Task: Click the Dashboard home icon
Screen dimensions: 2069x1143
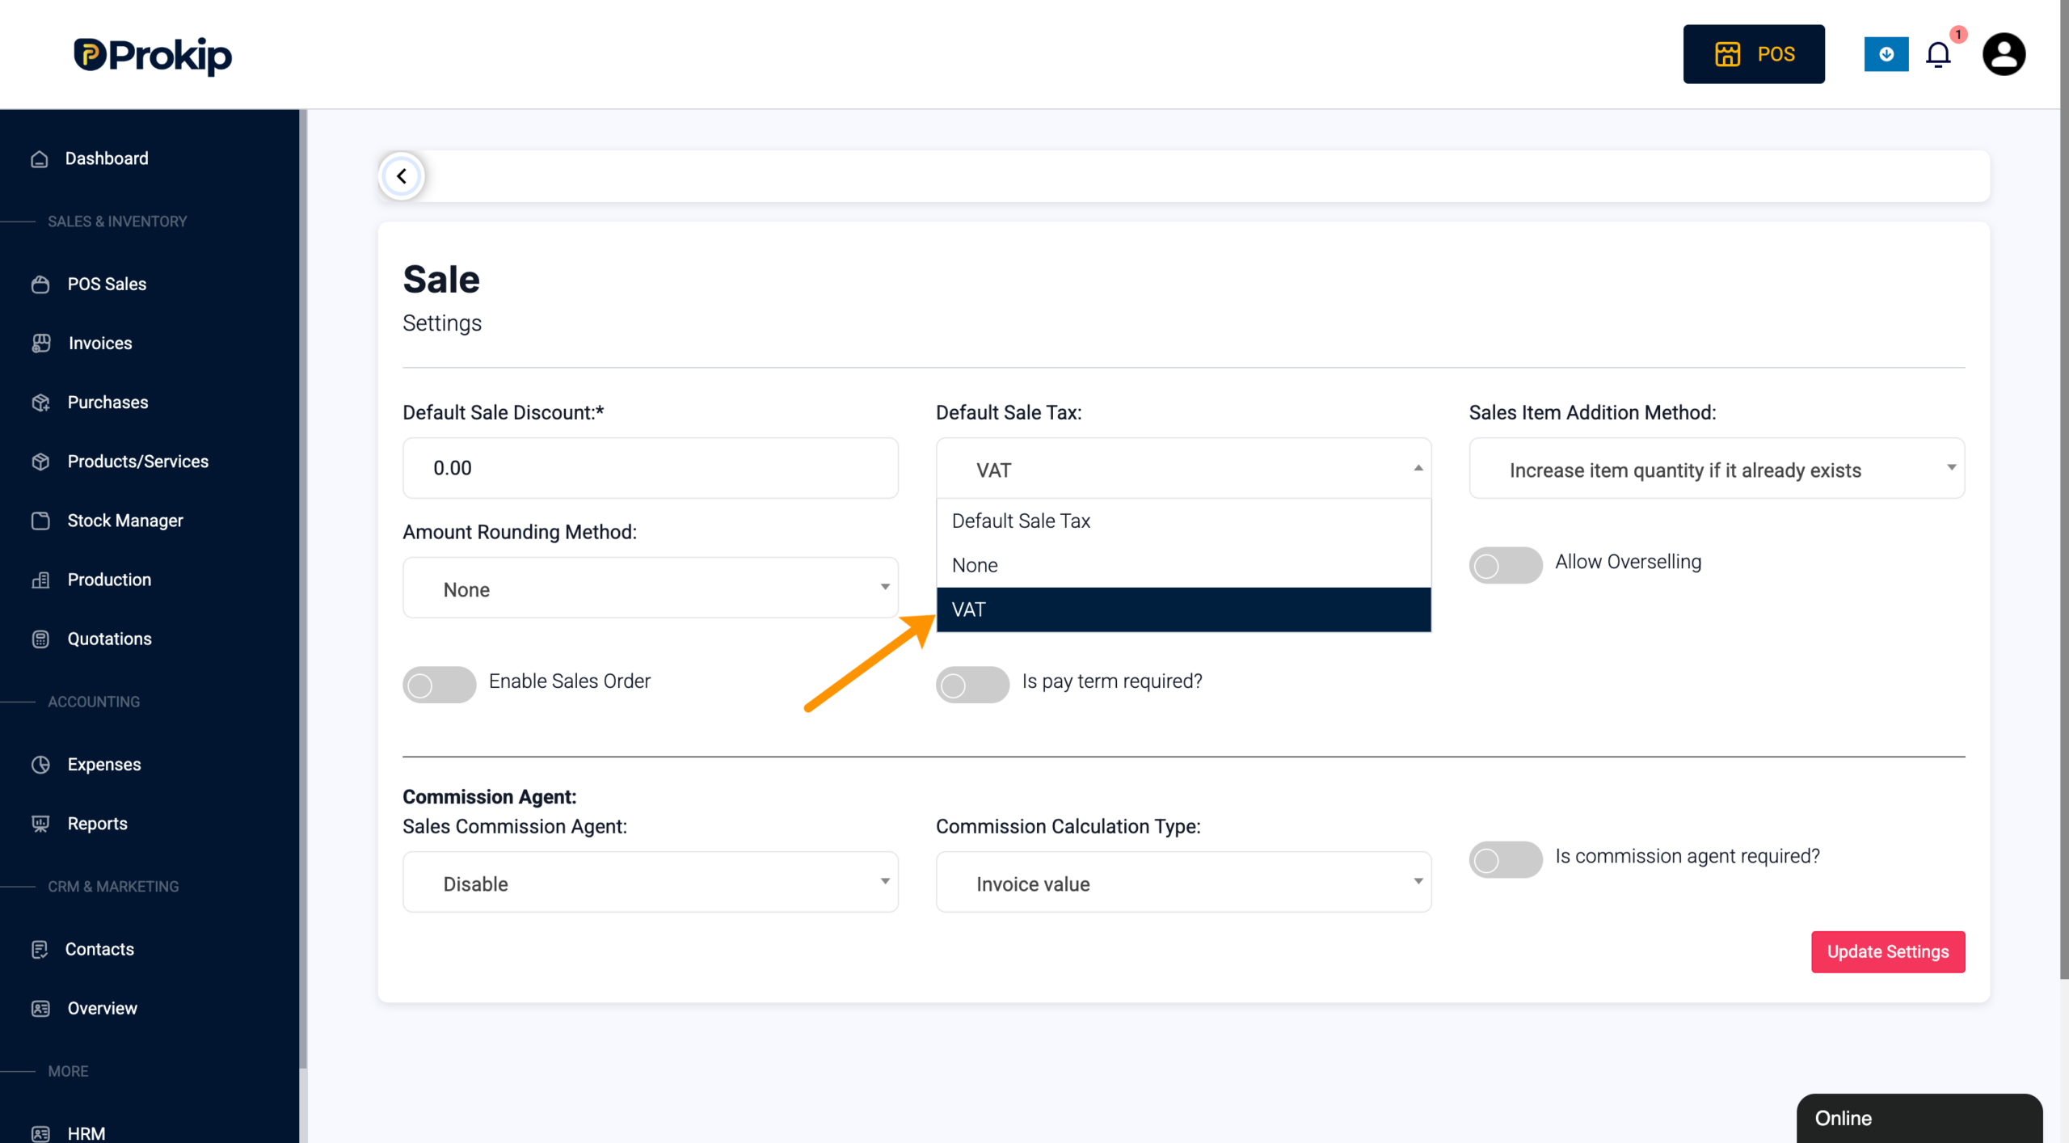Action: pos(40,158)
